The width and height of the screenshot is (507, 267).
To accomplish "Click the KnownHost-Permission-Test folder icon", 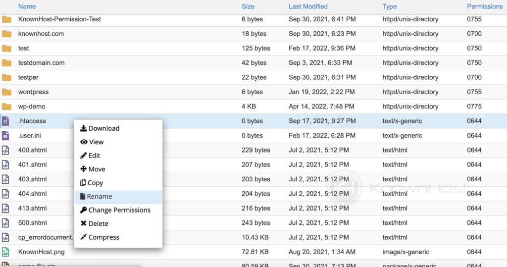I will point(6,19).
